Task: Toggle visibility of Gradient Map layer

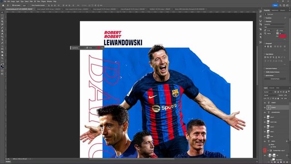Action: pyautogui.click(x=265, y=150)
